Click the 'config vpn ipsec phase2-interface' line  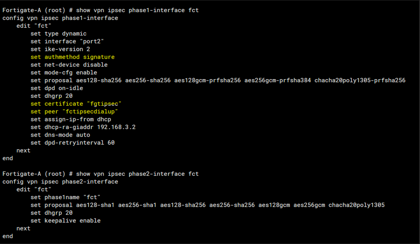(60, 182)
